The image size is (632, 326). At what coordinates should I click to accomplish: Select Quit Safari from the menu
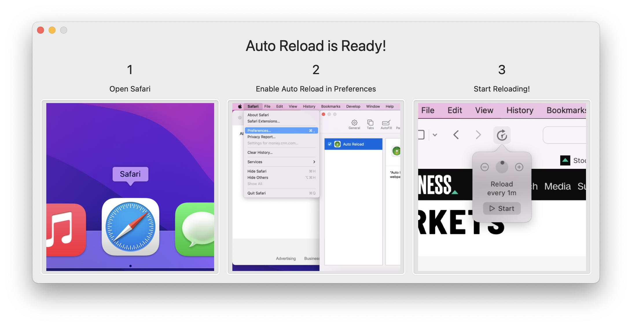(x=256, y=193)
